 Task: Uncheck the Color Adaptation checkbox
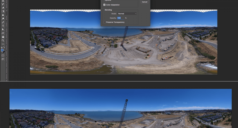[x=105, y=5]
